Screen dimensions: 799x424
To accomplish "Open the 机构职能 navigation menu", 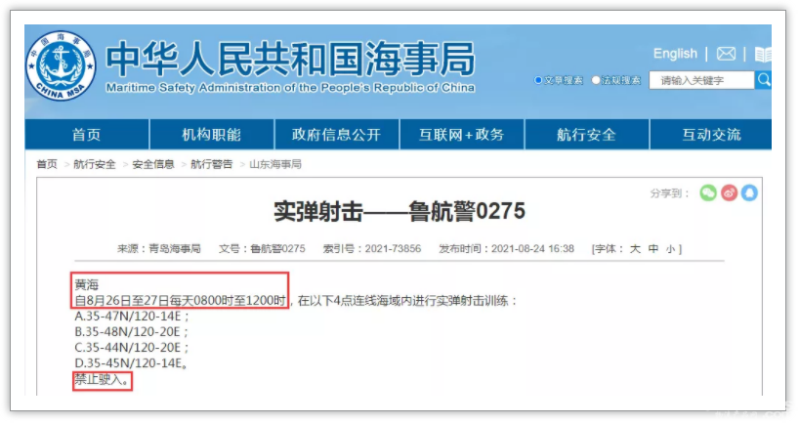I will (x=211, y=135).
